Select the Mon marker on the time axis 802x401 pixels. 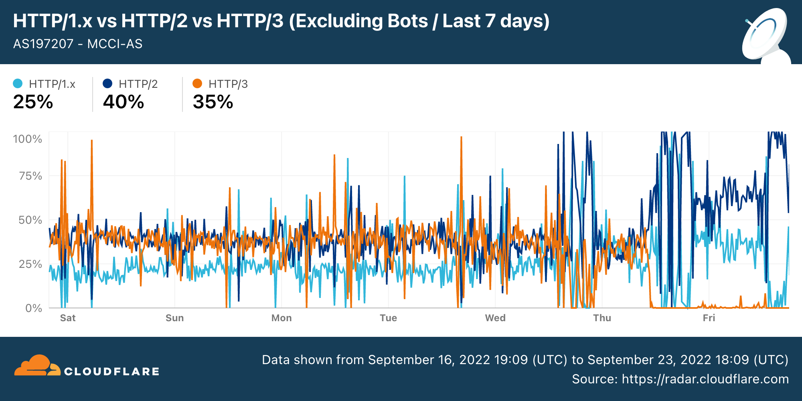point(282,318)
